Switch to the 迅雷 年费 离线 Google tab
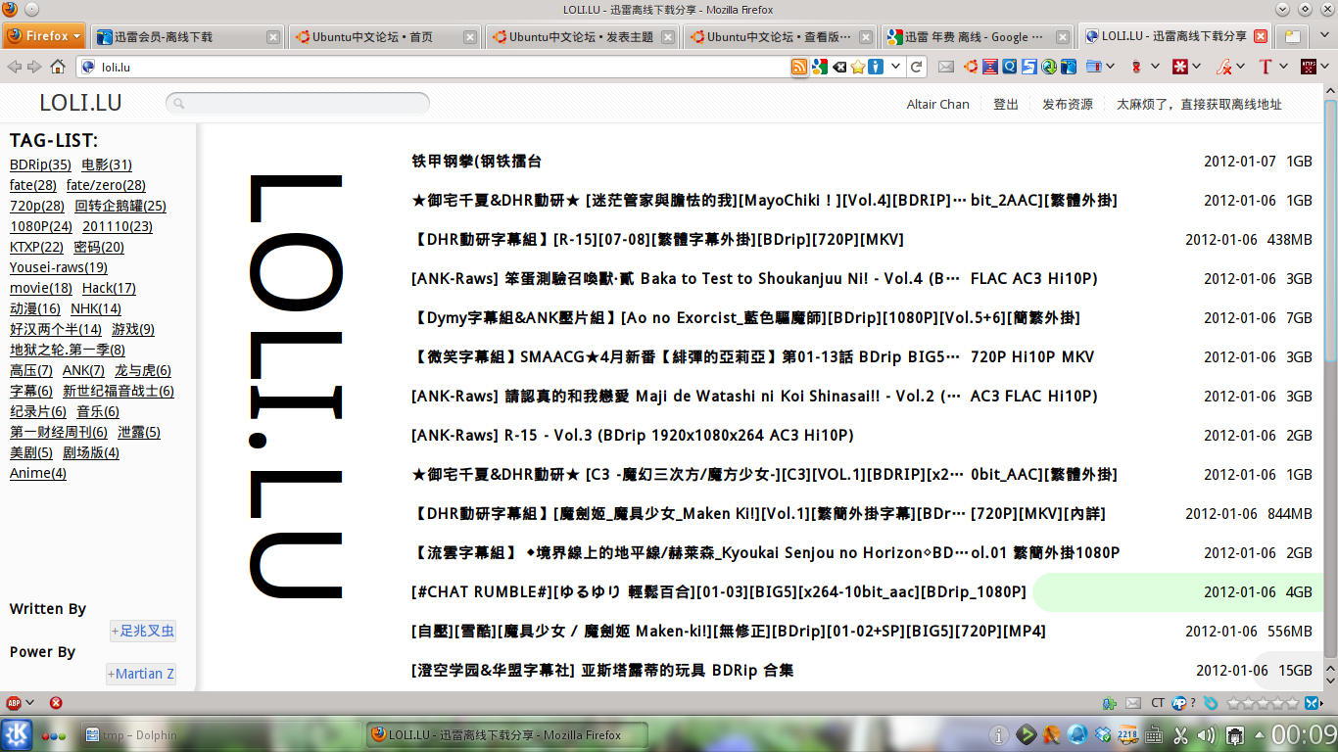 coord(978,36)
